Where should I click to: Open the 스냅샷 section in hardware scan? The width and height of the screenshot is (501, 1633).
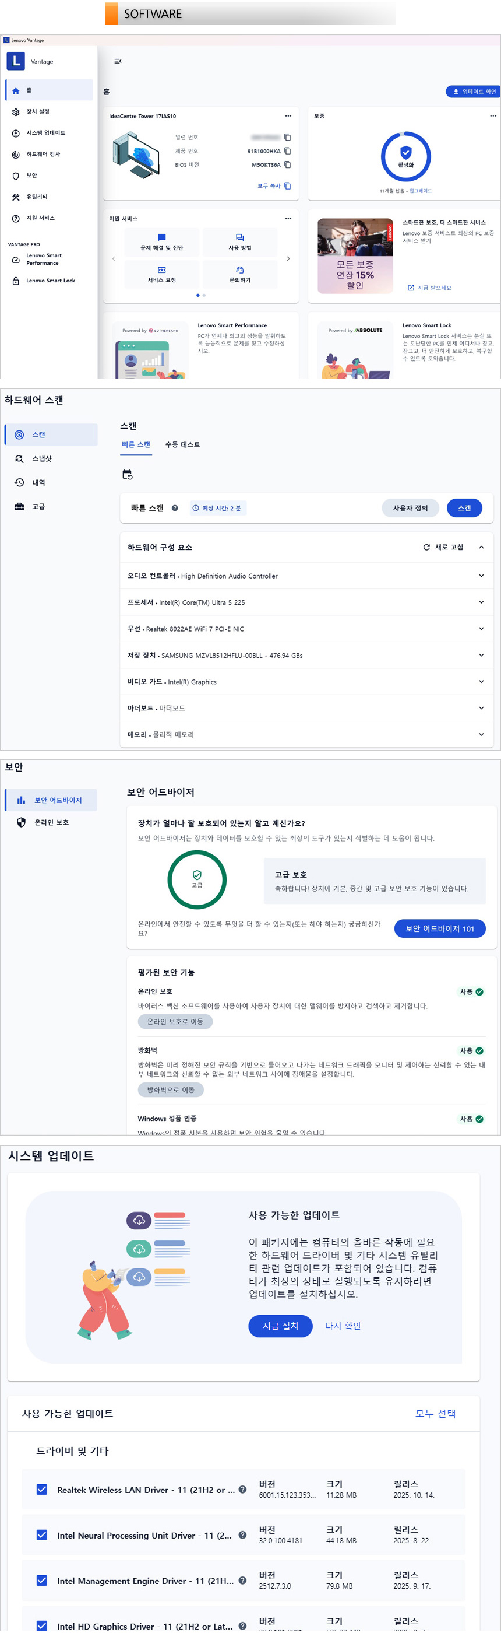click(x=42, y=459)
